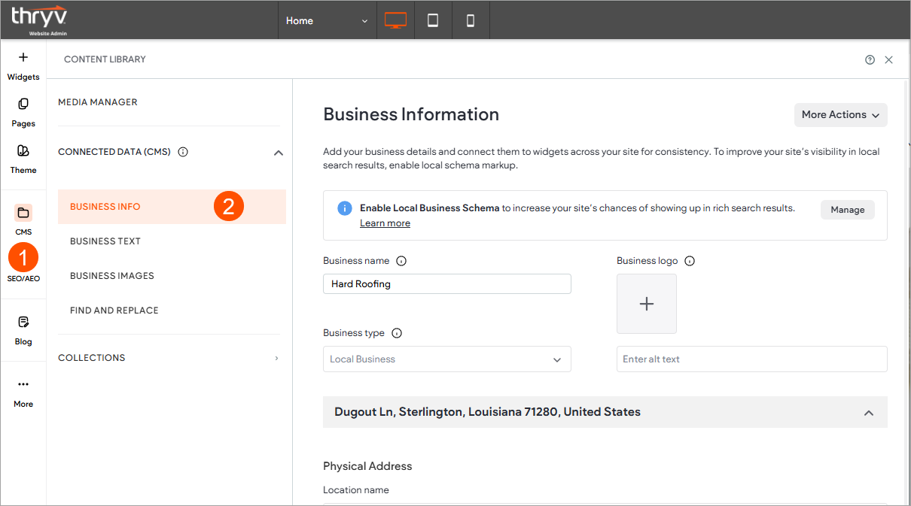Collapse the Dugout Ln address section
Image resolution: width=911 pixels, height=506 pixels.
(868, 413)
